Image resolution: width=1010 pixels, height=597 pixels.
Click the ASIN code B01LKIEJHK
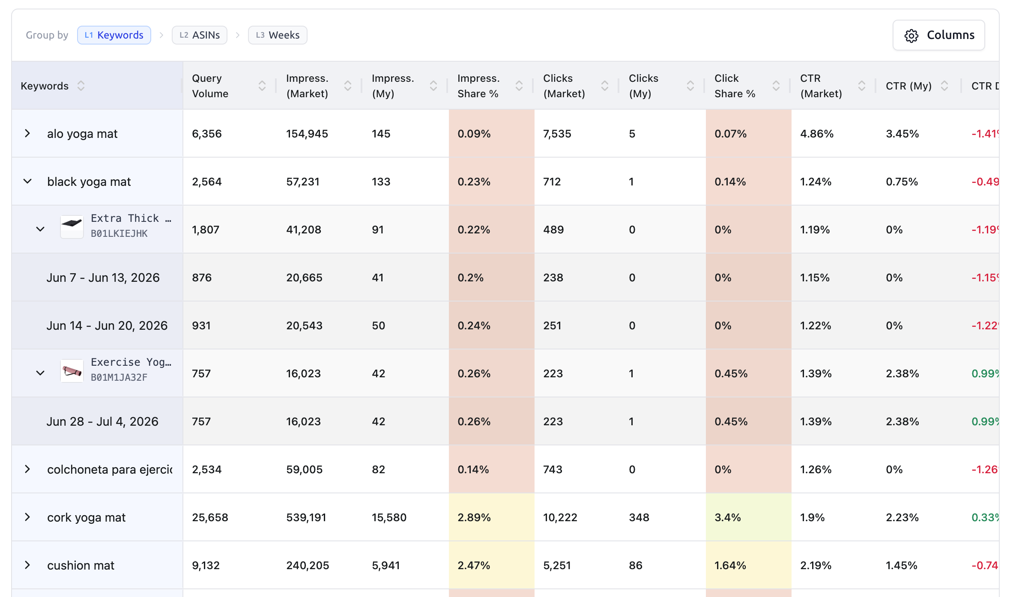click(x=119, y=234)
